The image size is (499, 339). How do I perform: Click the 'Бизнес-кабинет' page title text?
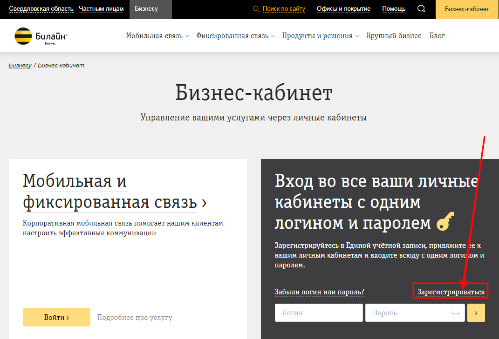pyautogui.click(x=253, y=93)
